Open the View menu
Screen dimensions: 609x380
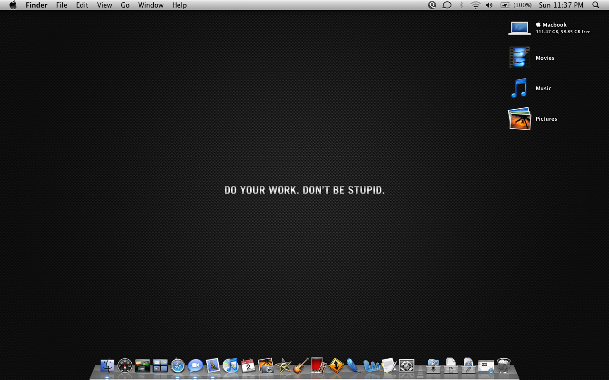(105, 5)
